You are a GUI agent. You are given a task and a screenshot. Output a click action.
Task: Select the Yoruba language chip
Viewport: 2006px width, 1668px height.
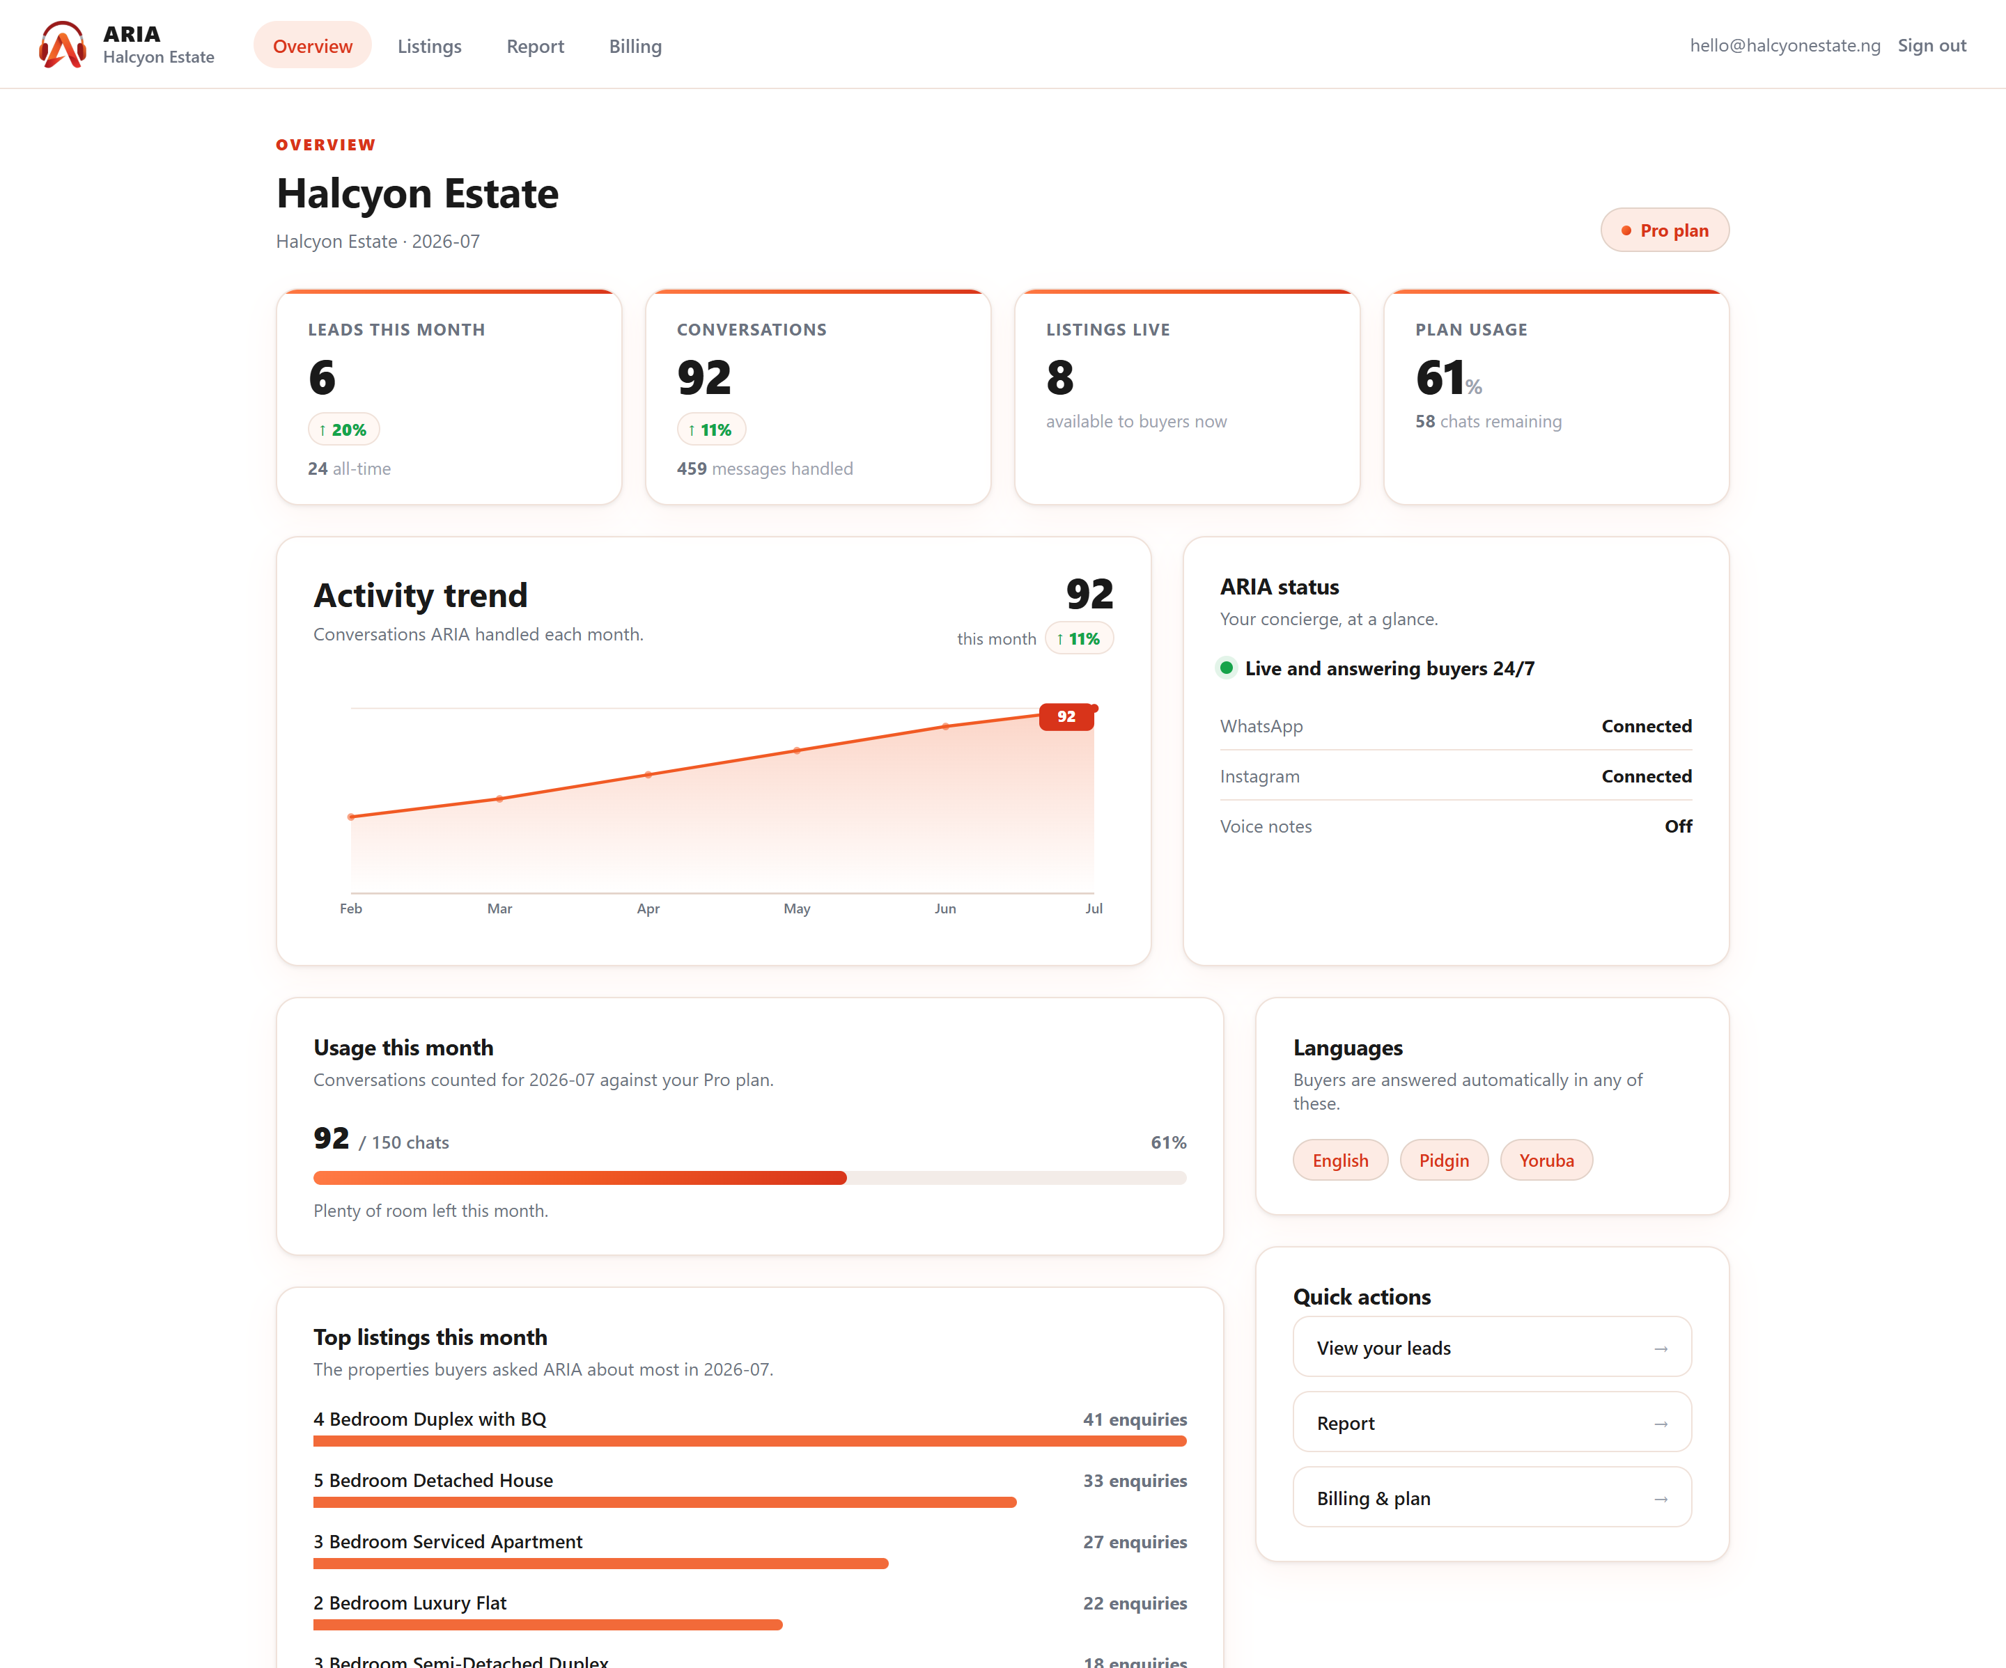click(1546, 1160)
